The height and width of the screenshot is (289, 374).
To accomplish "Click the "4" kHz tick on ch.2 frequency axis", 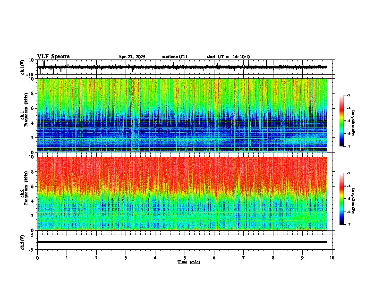I will point(33,201).
